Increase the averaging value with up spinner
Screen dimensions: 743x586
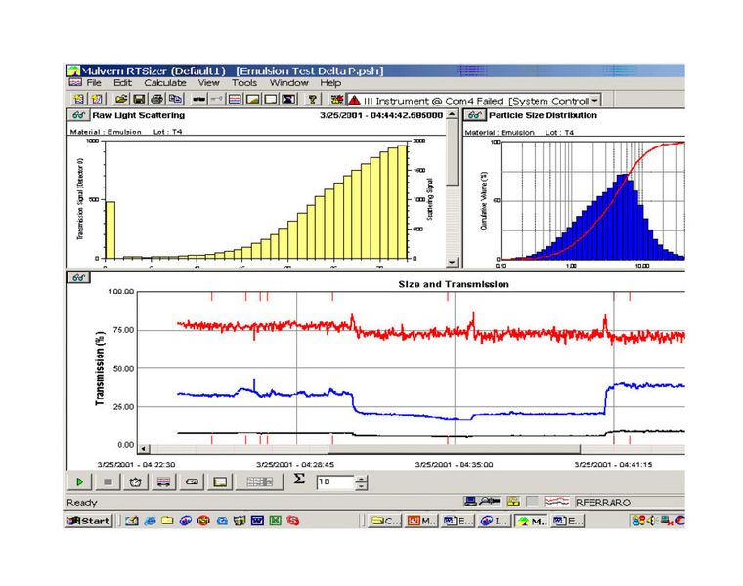pos(361,479)
